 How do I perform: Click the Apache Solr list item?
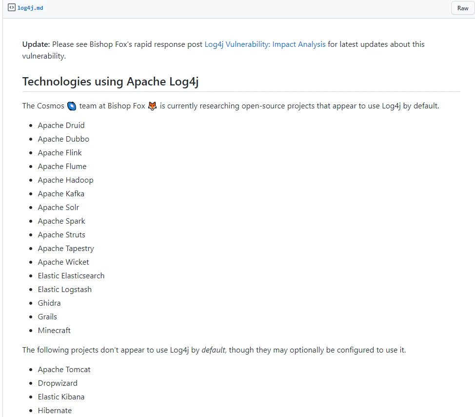pos(59,208)
